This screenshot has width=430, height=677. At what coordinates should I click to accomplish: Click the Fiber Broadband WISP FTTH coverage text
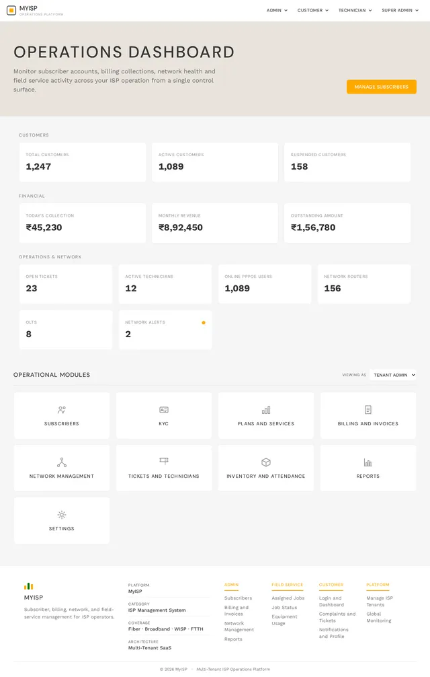(x=165, y=629)
